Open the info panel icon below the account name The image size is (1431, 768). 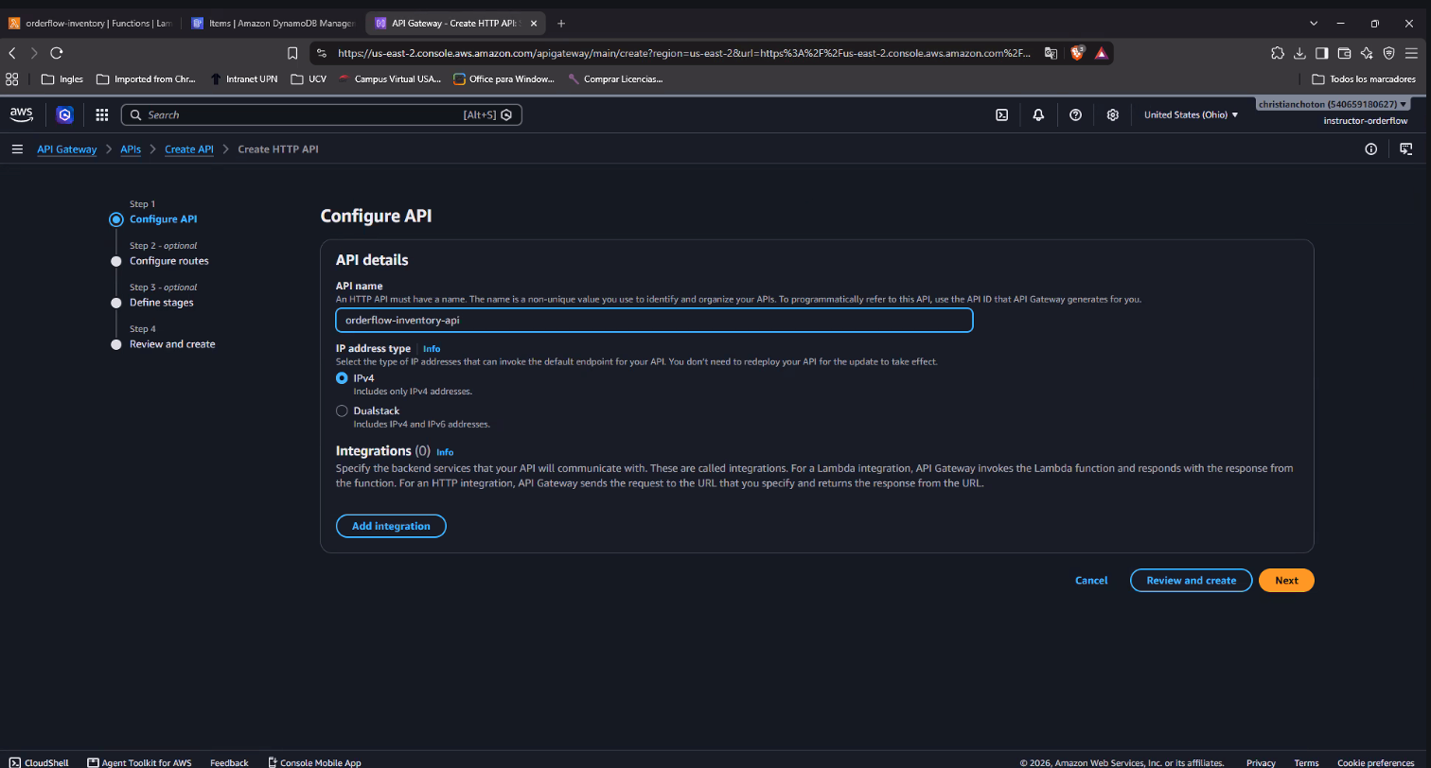[1370, 148]
